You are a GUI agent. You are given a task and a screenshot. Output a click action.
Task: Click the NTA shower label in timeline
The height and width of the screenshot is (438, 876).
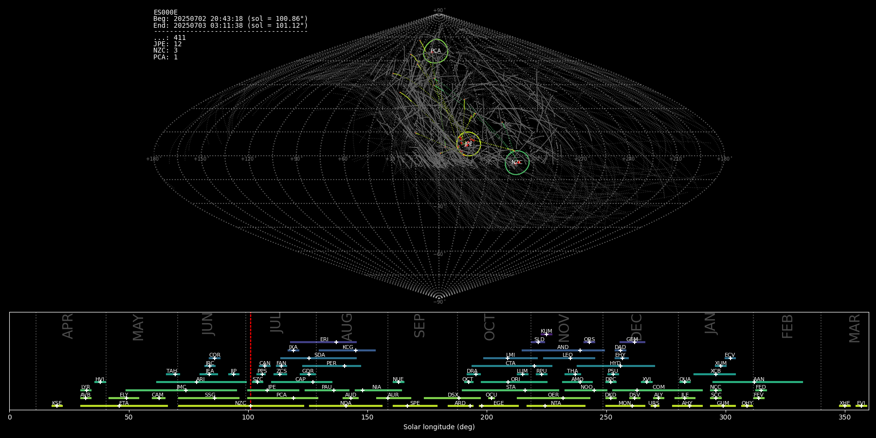tap(556, 403)
